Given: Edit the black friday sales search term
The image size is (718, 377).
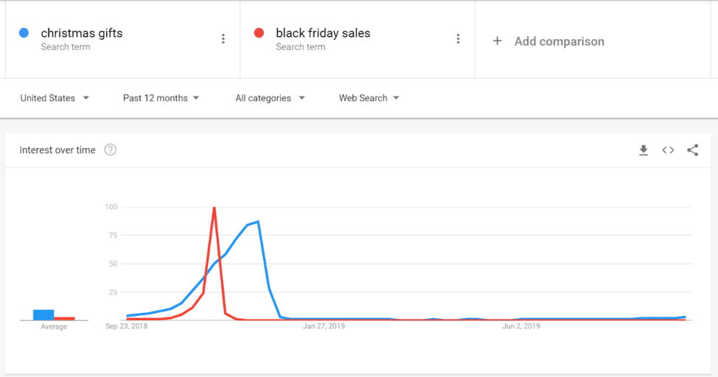Looking at the screenshot, I should click(x=323, y=33).
